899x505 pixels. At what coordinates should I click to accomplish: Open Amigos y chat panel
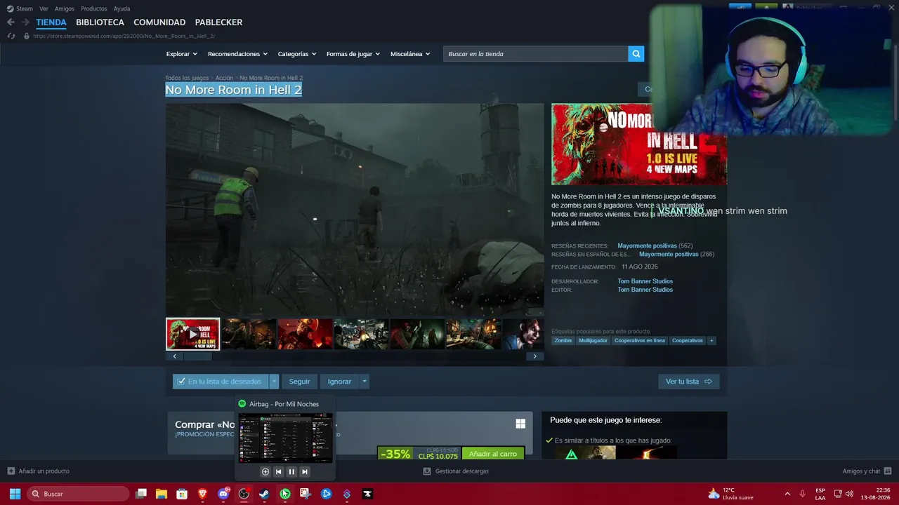[867, 471]
